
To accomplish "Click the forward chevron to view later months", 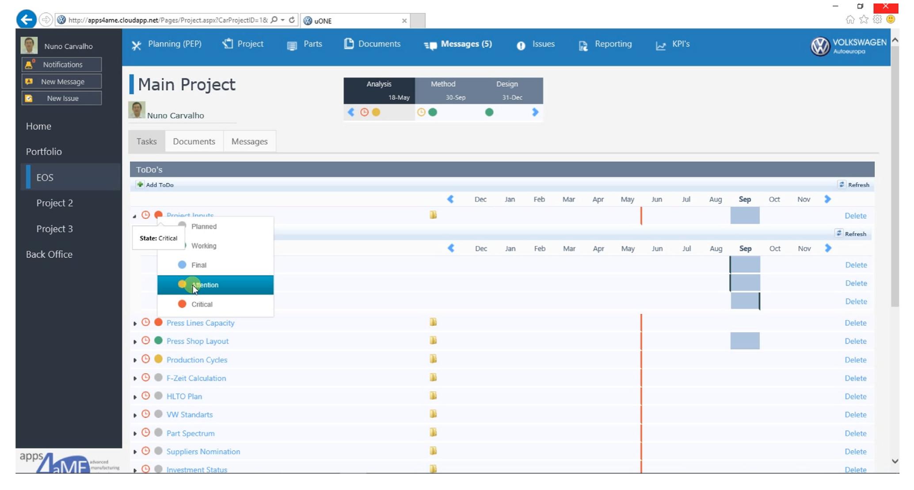I will tap(828, 199).
